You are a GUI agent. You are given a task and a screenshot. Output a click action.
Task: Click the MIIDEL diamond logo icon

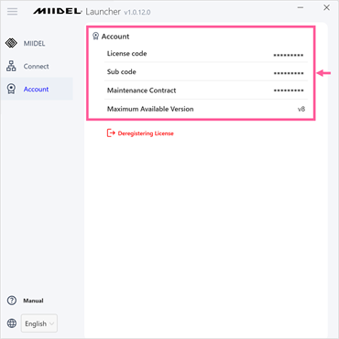click(11, 43)
